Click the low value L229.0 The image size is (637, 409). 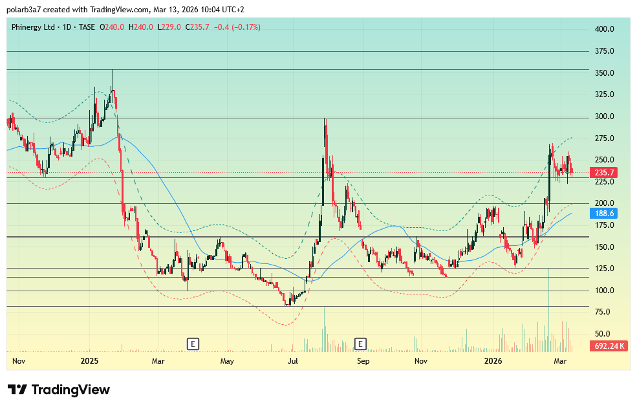[169, 27]
